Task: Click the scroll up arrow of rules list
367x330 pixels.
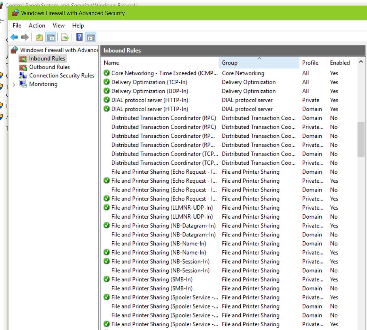Action: (361, 62)
